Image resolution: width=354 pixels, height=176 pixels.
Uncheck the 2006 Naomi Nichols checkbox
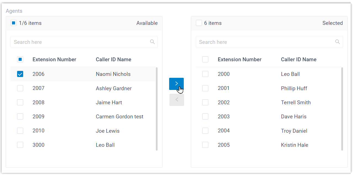pos(20,74)
